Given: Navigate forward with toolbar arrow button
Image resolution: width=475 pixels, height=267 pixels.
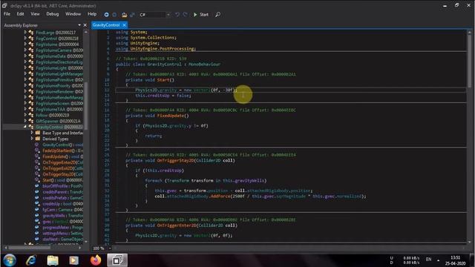Looking at the screenshot, I should pos(114,15).
